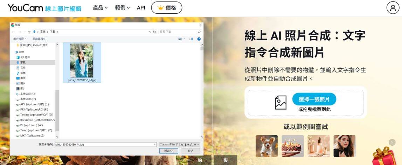Select the [CHT][PR] ibon folder
The image size is (402, 165).
pyautogui.click(x=32, y=45)
